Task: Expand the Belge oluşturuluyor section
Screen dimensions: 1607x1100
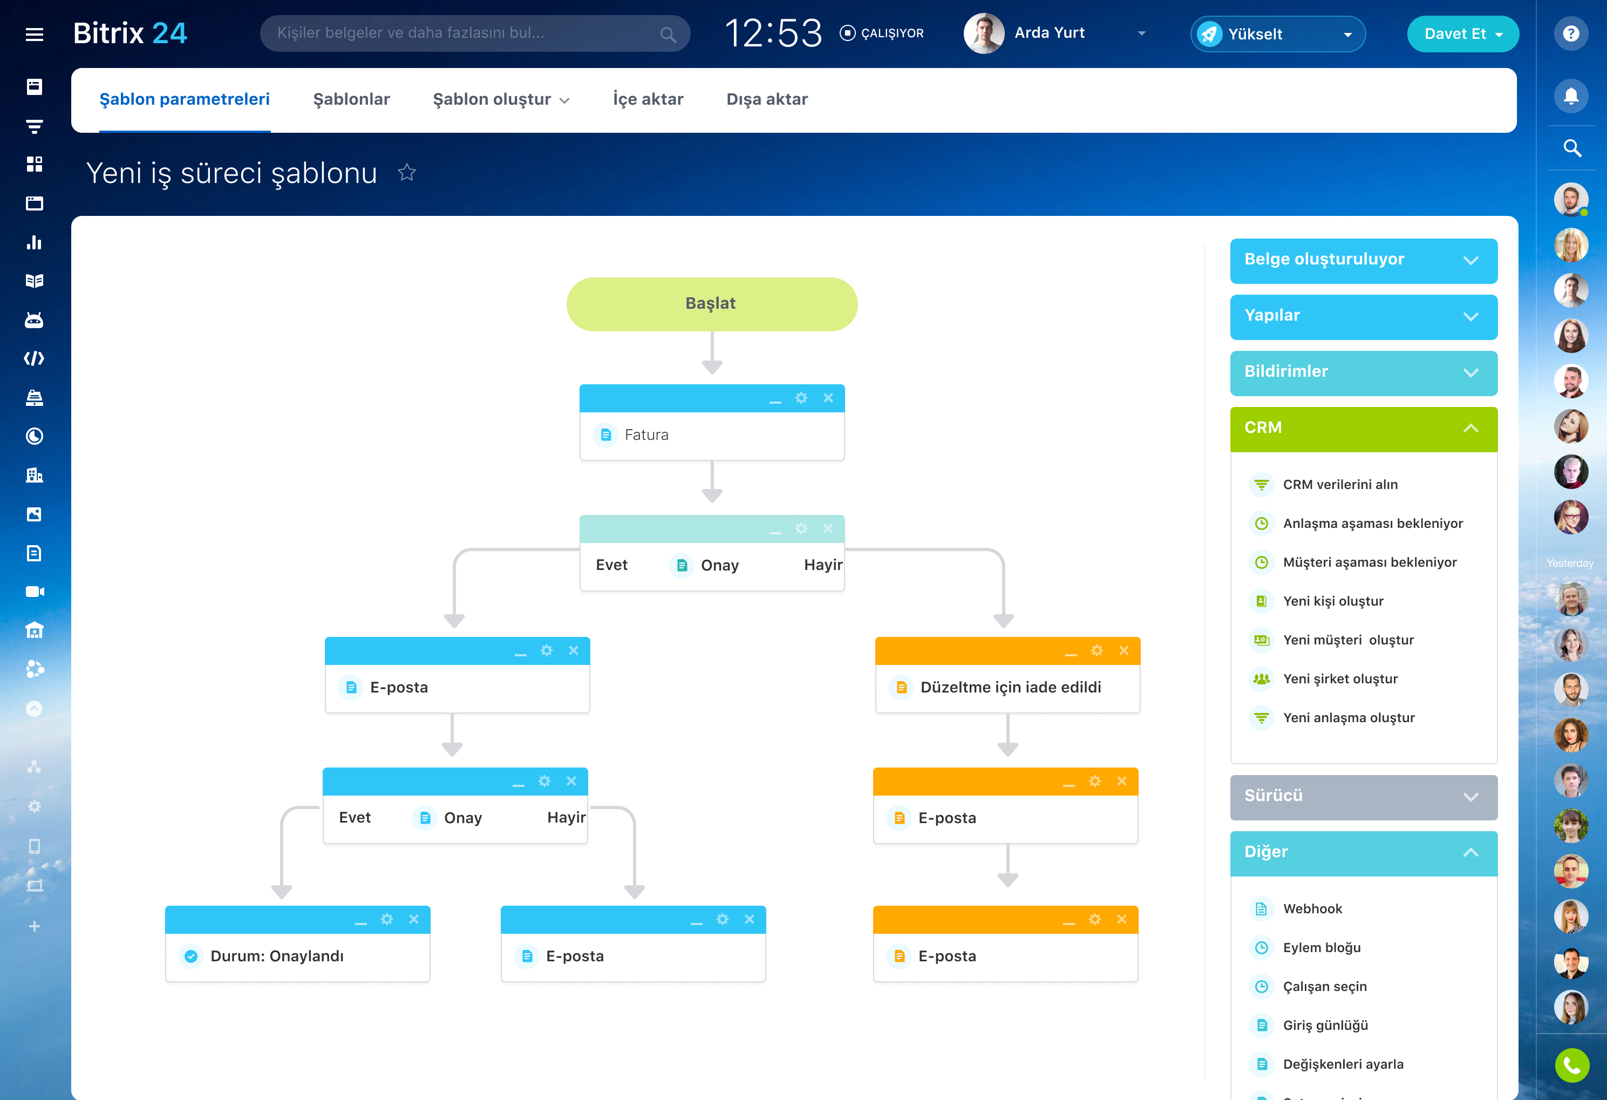Action: [x=1470, y=260]
